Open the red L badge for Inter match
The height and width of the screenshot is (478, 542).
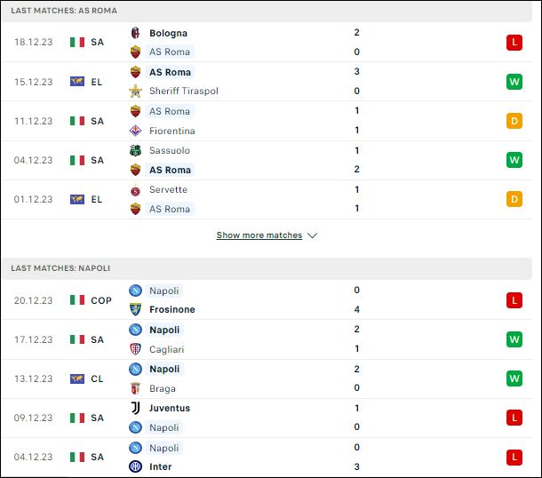tap(514, 457)
